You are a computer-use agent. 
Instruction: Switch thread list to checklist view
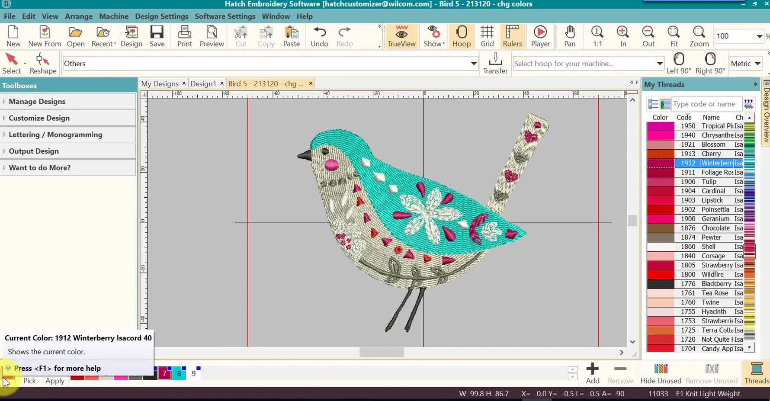(653, 104)
